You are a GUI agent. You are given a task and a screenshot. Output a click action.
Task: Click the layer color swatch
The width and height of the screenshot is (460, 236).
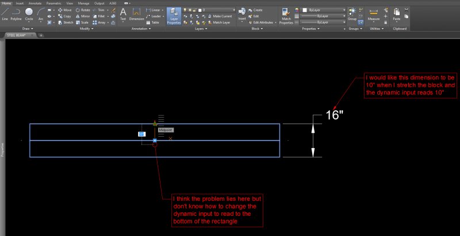tap(200, 10)
